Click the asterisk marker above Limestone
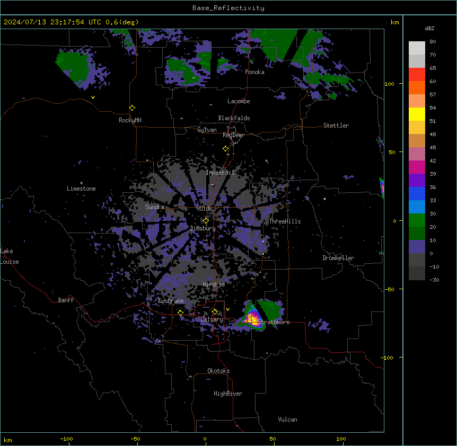Image resolution: width=457 pixels, height=446 pixels. (81, 183)
